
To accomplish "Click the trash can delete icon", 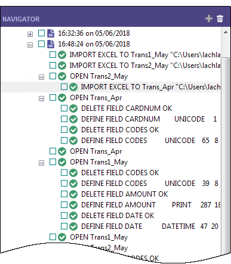I will 220,18.
